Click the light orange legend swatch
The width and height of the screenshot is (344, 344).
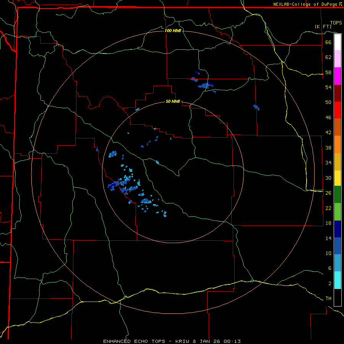338,144
